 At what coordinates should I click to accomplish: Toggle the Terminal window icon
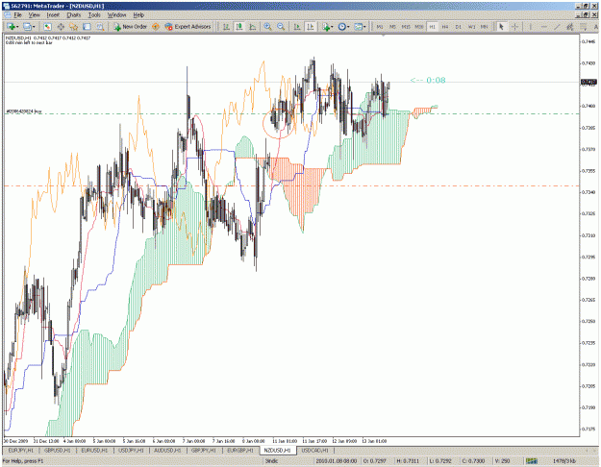[x=87, y=27]
